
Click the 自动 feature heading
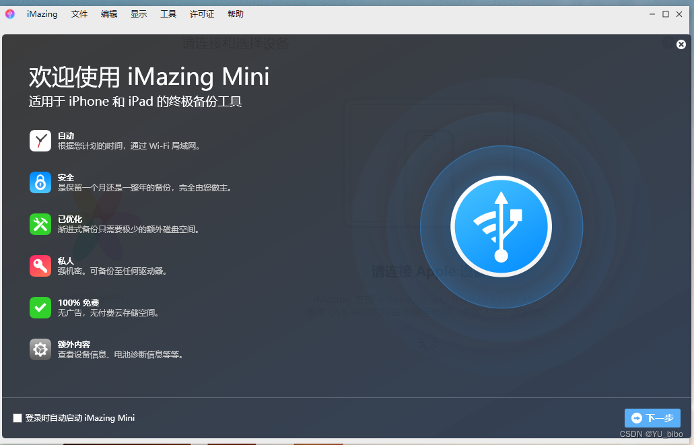(x=66, y=136)
